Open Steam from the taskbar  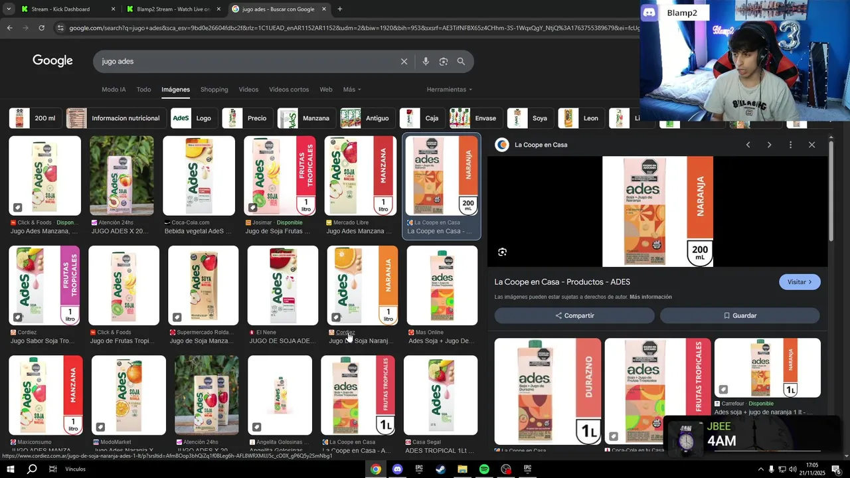(440, 469)
